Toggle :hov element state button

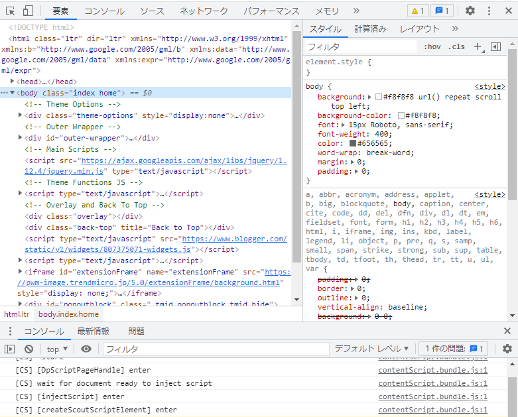(x=432, y=47)
